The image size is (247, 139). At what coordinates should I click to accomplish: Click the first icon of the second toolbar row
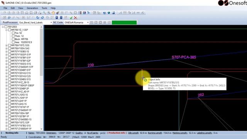(4, 18)
